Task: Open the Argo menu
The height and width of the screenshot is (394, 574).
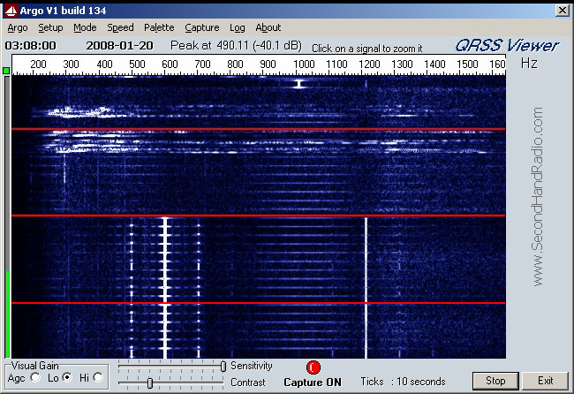Action: click(18, 28)
